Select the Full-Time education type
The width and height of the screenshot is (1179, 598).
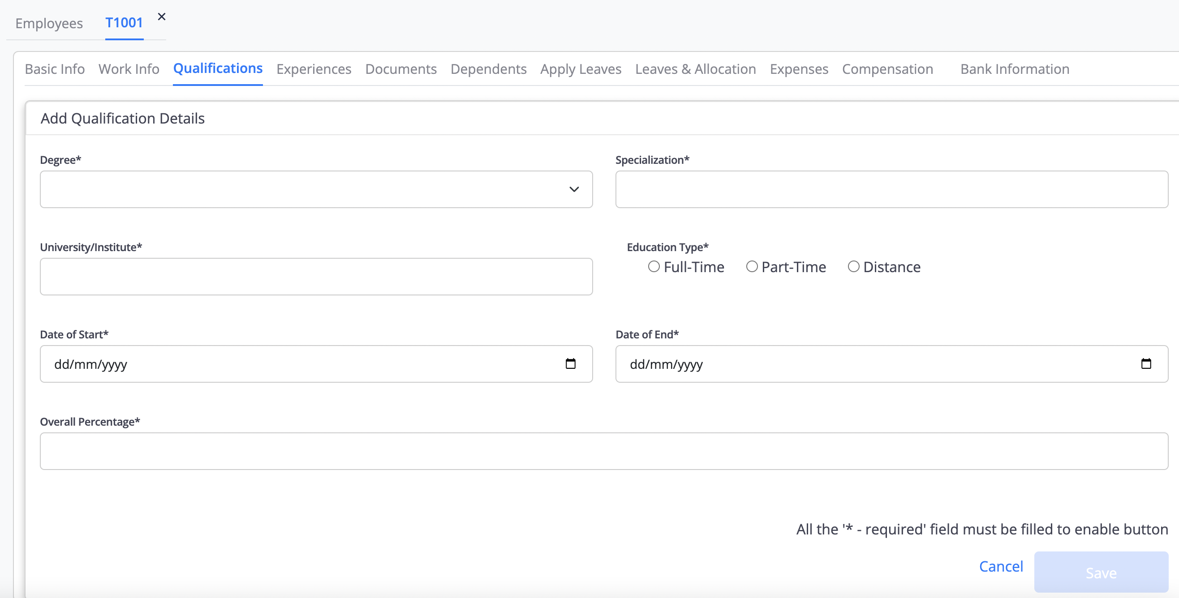click(x=654, y=266)
